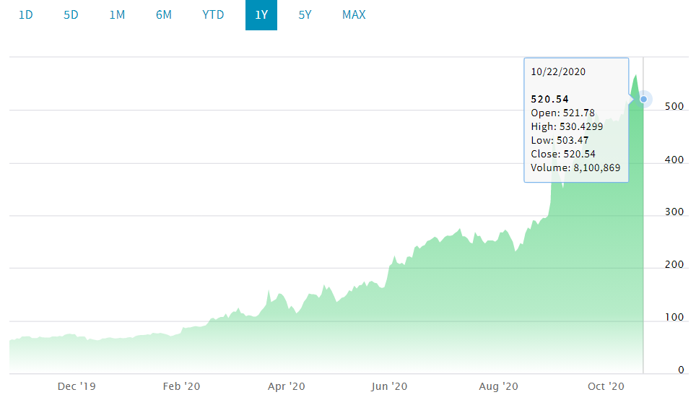696x400 pixels.
Task: Switch to the 5D range
Action: click(x=71, y=14)
